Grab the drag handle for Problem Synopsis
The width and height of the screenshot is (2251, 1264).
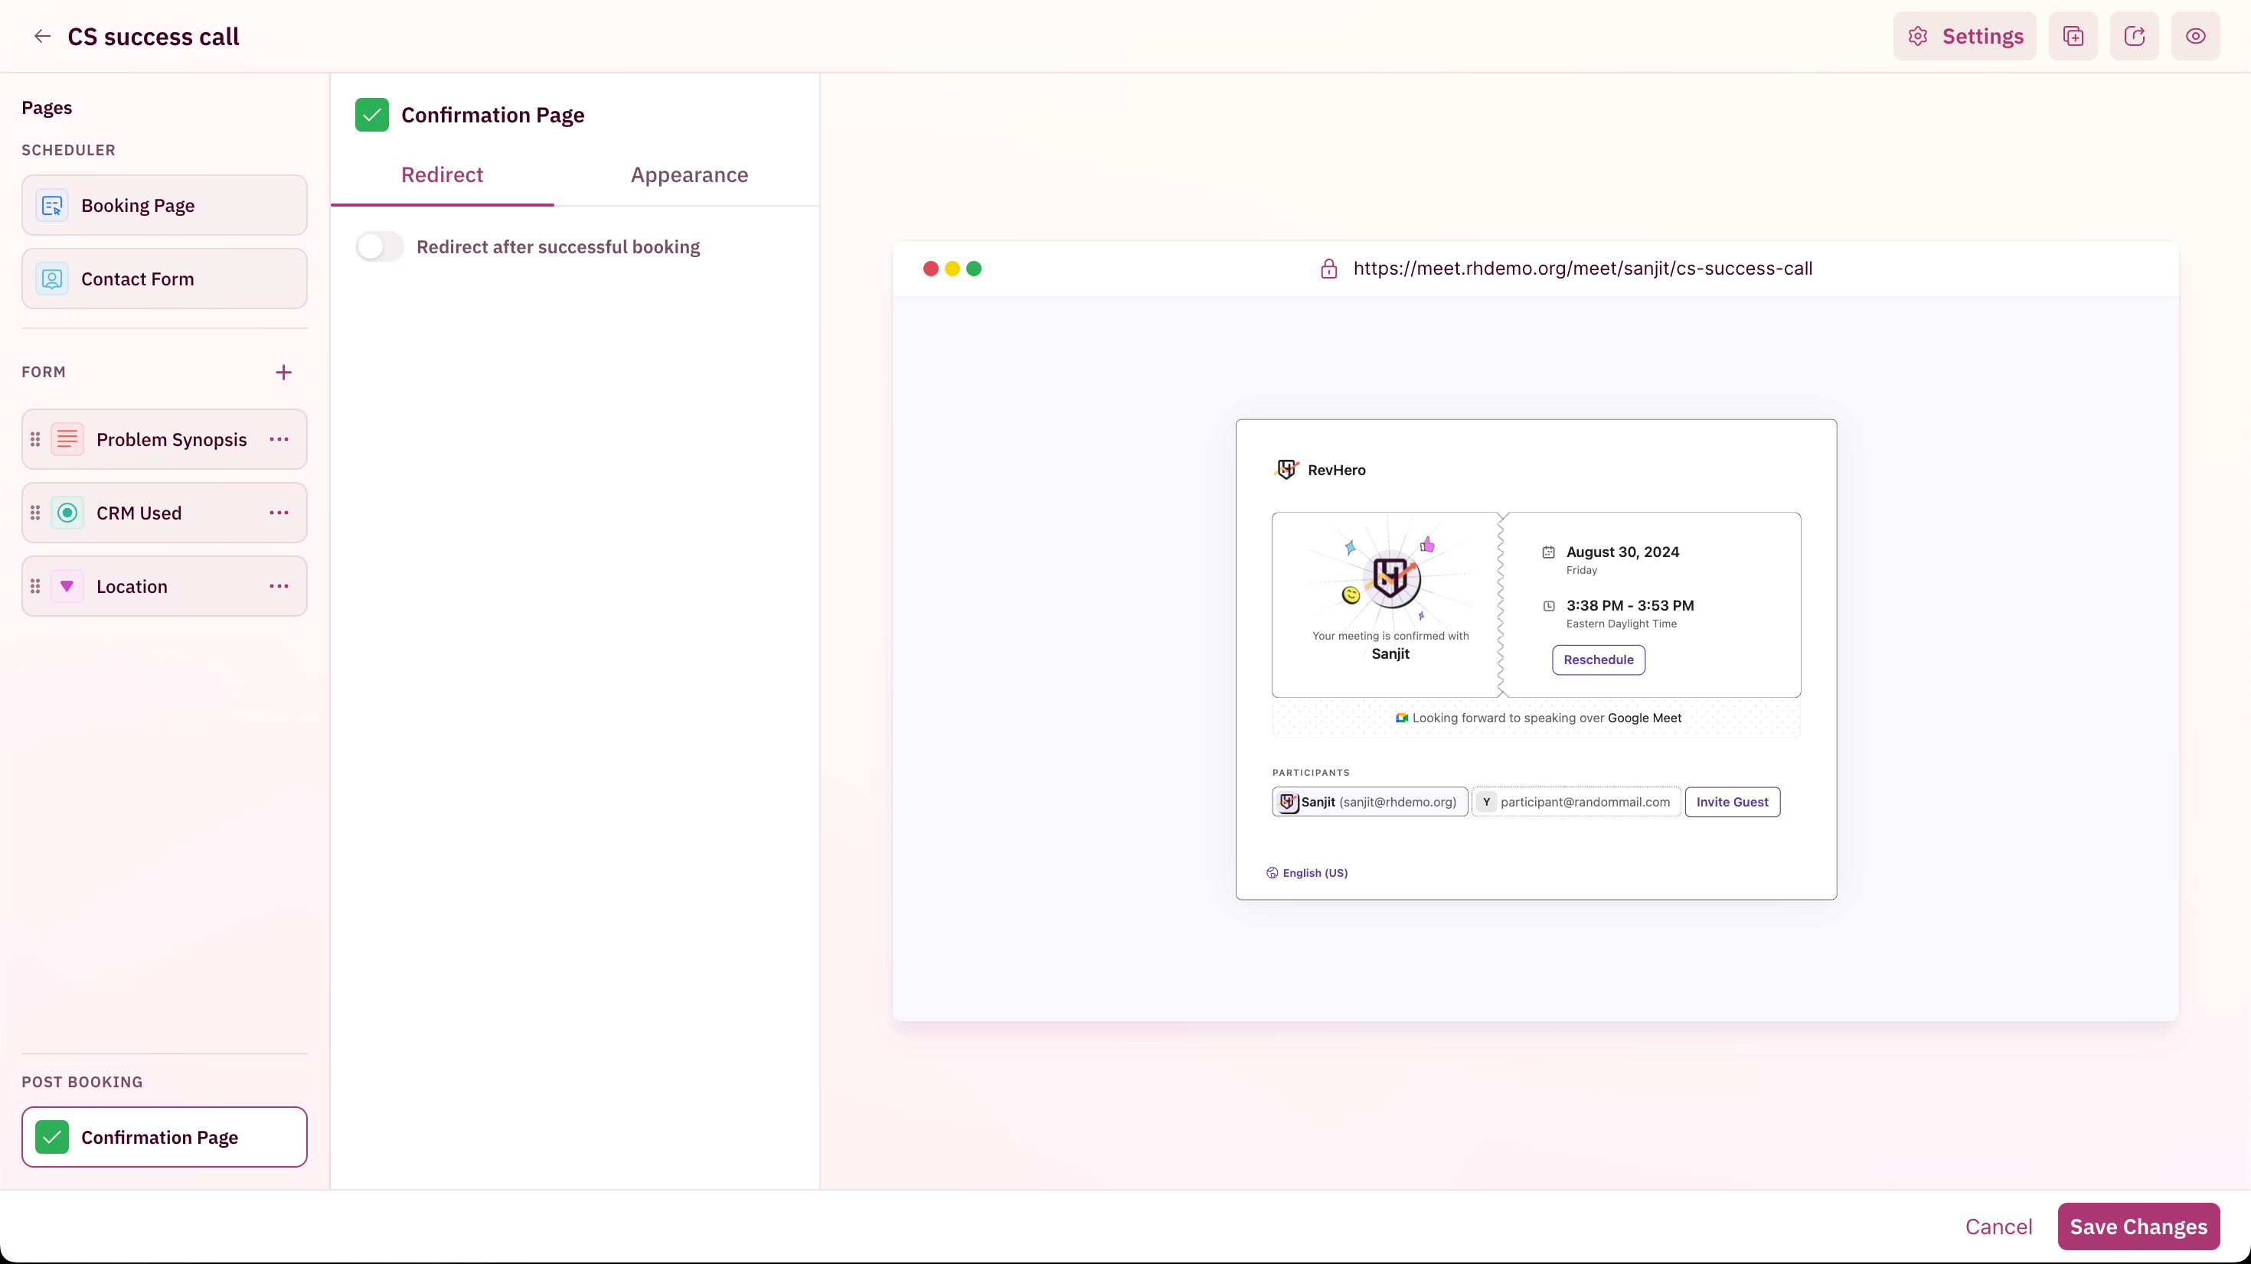35,439
